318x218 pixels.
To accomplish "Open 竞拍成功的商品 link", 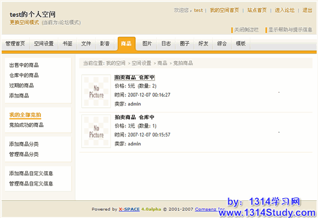I will click(26, 125).
